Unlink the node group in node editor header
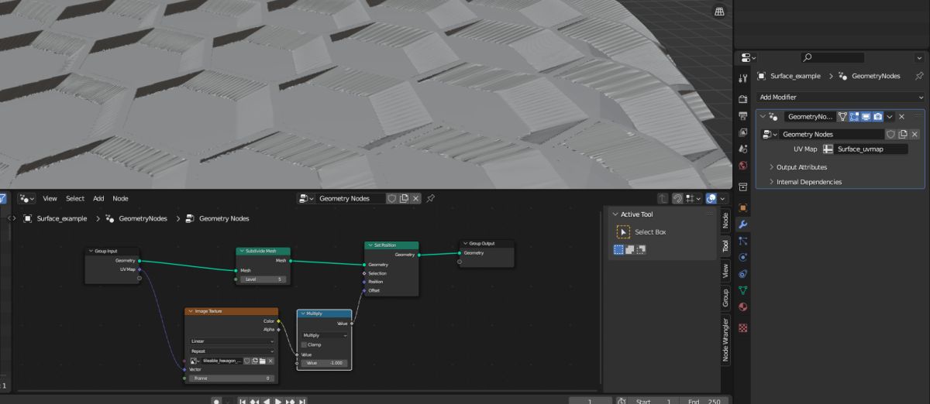This screenshot has height=404, width=930. click(415, 199)
